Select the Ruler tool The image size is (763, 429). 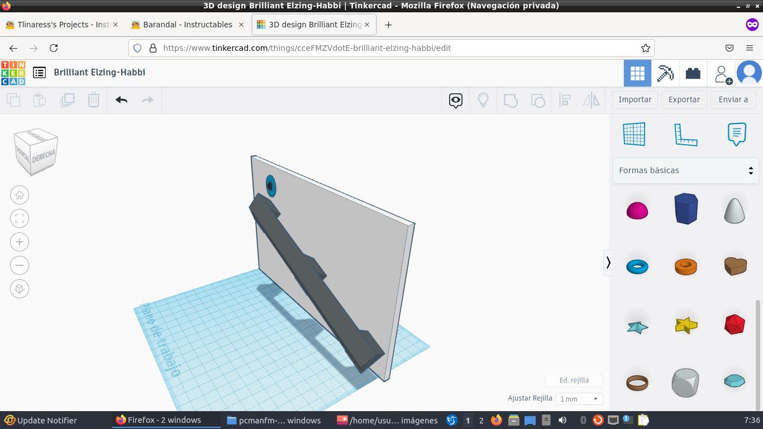(x=686, y=134)
